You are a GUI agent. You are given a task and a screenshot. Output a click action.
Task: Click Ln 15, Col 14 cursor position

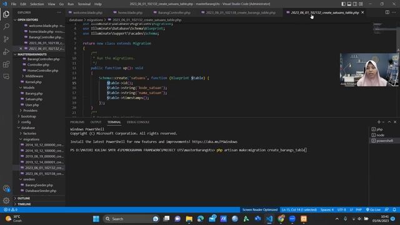299,209
